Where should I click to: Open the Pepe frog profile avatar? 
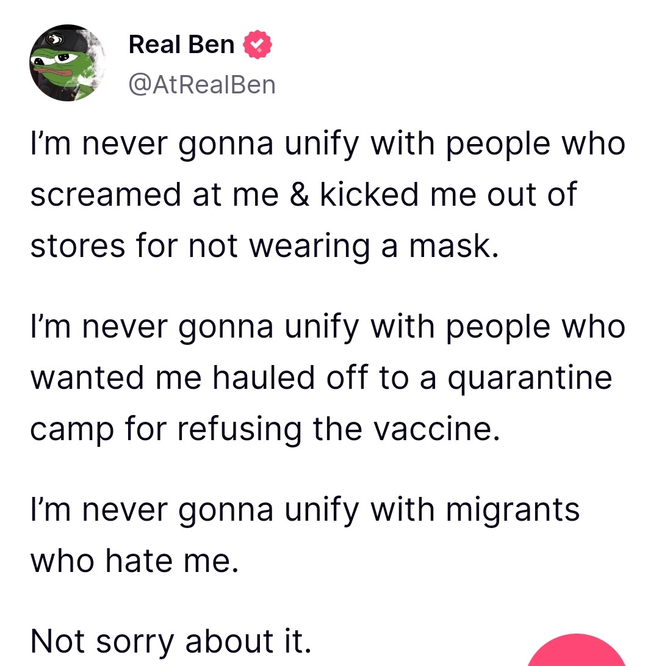68,63
